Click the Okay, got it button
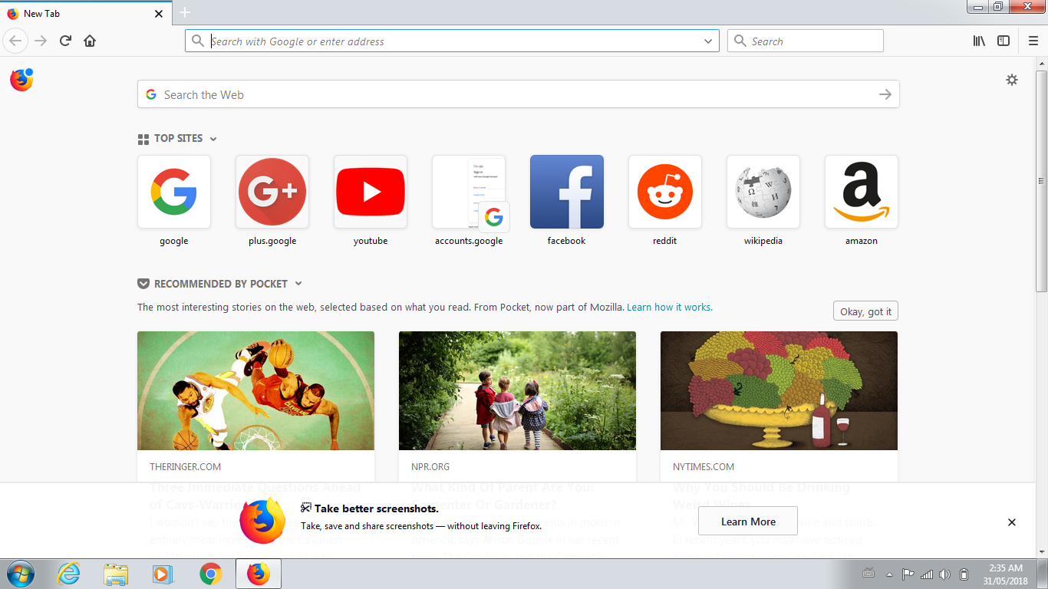This screenshot has width=1048, height=589. coord(865,311)
